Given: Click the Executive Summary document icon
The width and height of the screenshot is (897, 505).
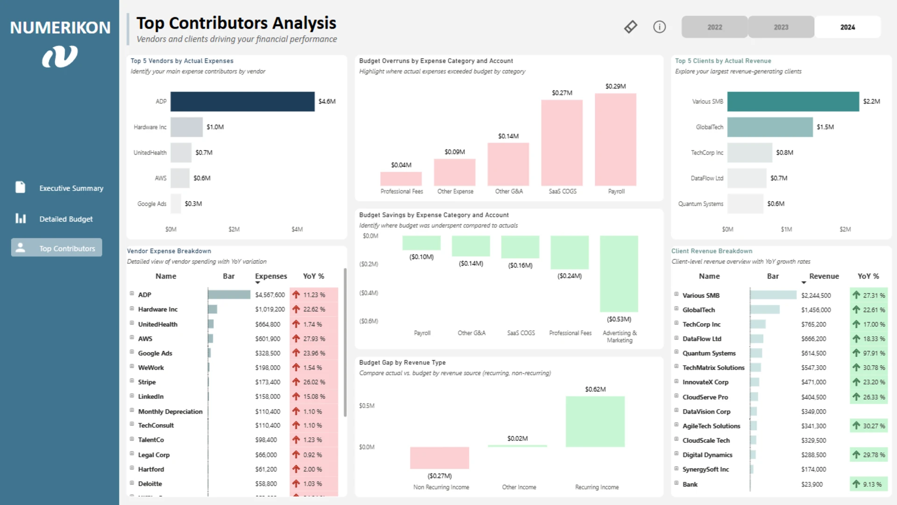Looking at the screenshot, I should [20, 188].
